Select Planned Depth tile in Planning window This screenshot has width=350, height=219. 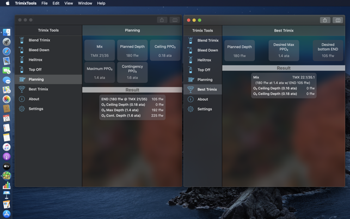(132, 50)
